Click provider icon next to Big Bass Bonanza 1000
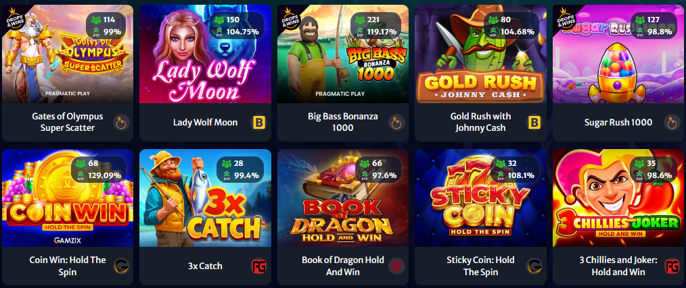Screen dimensions: 686x288 point(396,123)
